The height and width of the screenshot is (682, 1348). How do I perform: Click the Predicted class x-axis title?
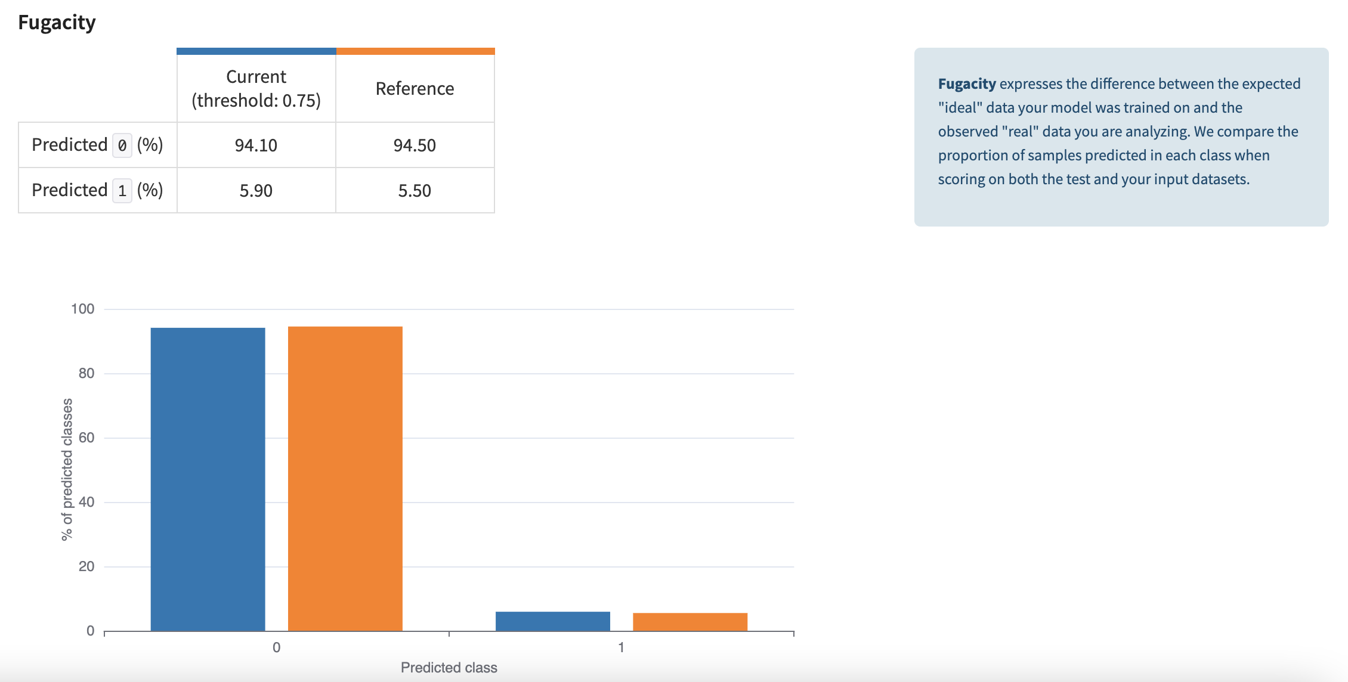tap(449, 668)
